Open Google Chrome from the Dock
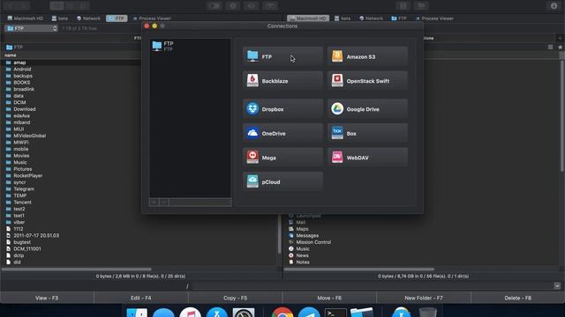 [282, 313]
